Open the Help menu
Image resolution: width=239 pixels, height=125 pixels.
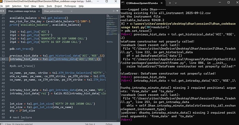point(81,6)
